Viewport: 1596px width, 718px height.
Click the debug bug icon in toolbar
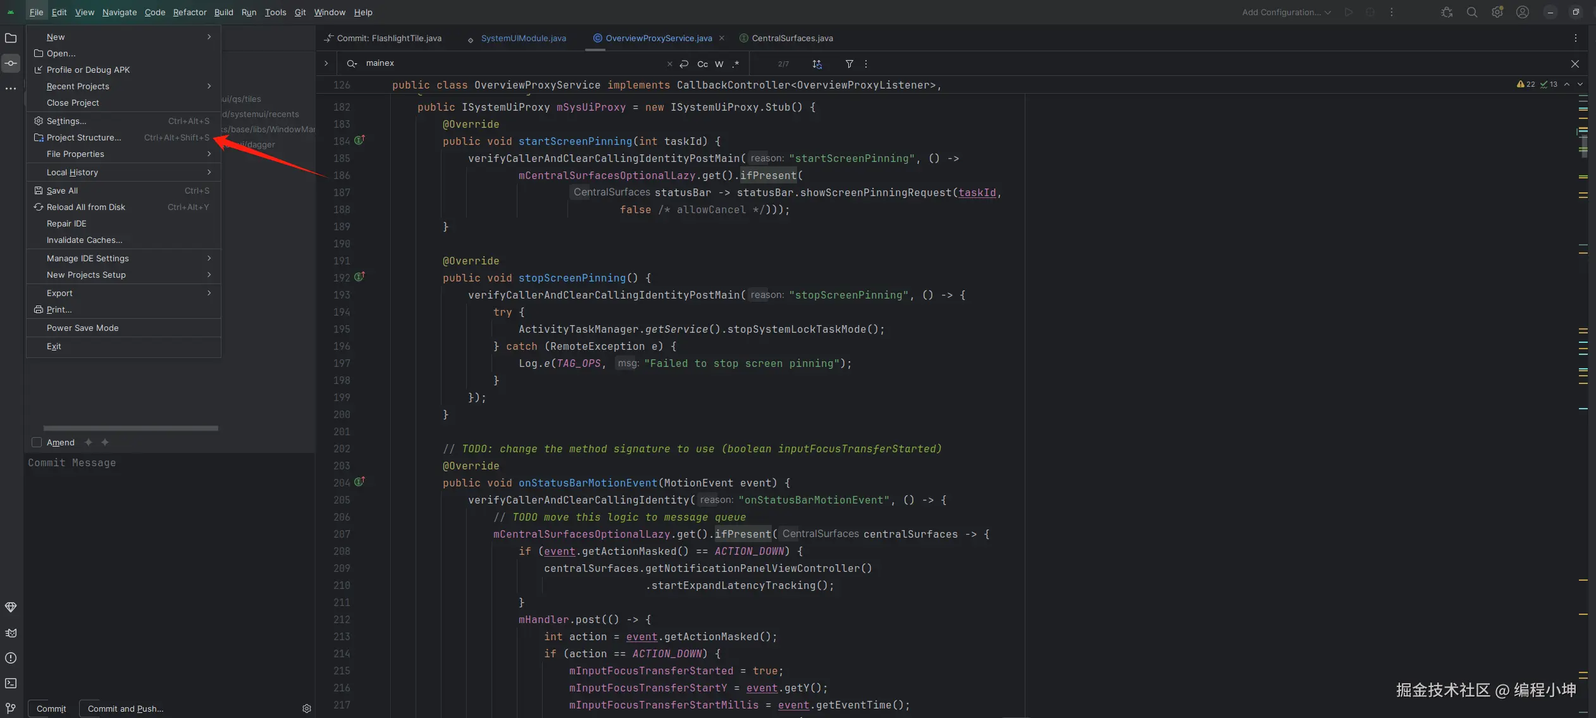(1447, 12)
